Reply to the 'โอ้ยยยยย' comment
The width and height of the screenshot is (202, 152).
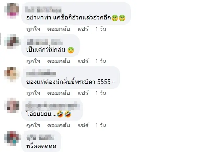click(59, 125)
